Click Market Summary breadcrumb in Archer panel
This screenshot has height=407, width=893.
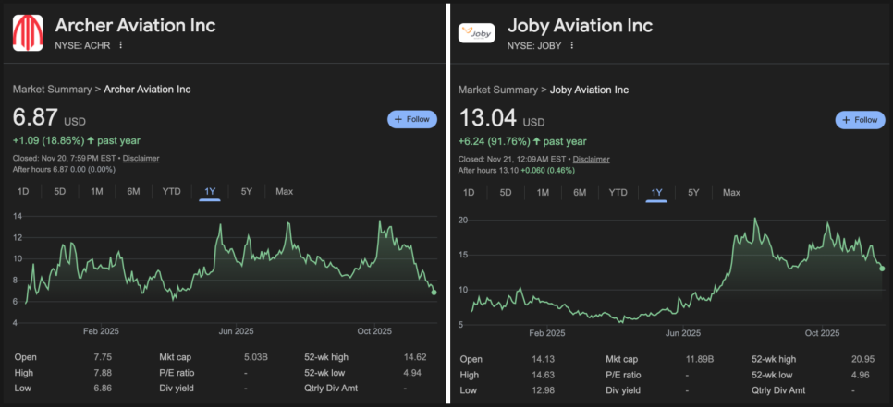pos(52,90)
